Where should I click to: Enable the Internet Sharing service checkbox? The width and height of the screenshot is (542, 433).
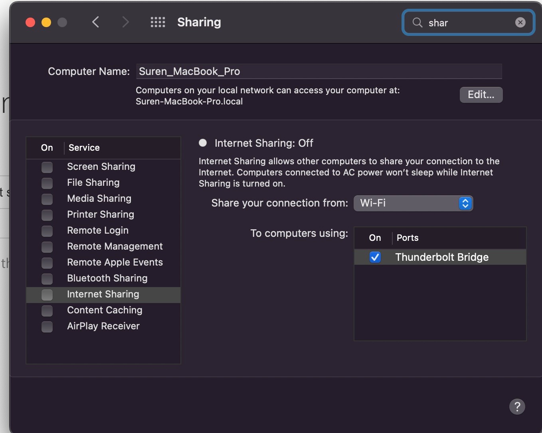[47, 295]
